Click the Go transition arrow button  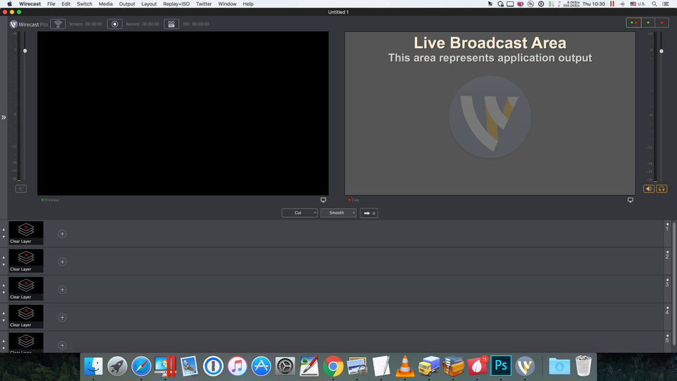(368, 212)
